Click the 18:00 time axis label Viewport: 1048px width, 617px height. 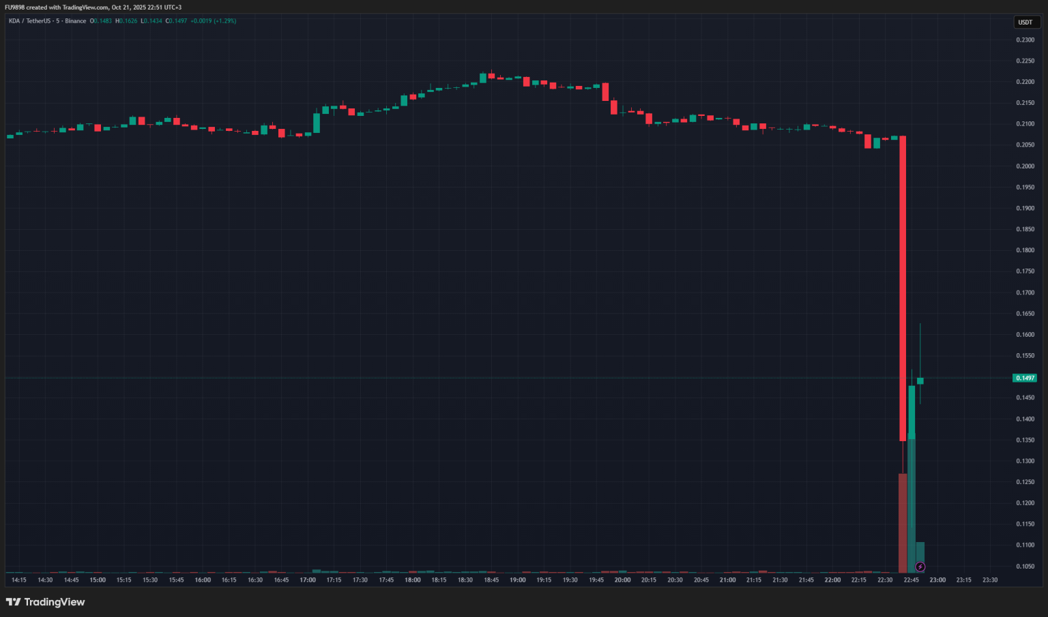tap(412, 580)
